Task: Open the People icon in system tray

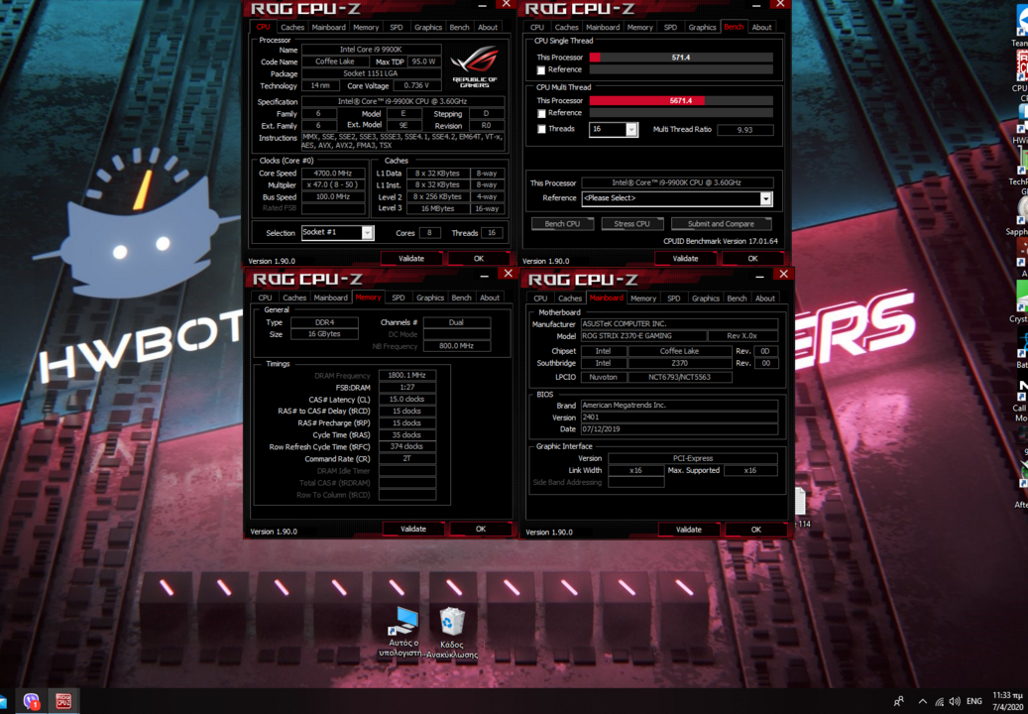Action: pyautogui.click(x=899, y=701)
